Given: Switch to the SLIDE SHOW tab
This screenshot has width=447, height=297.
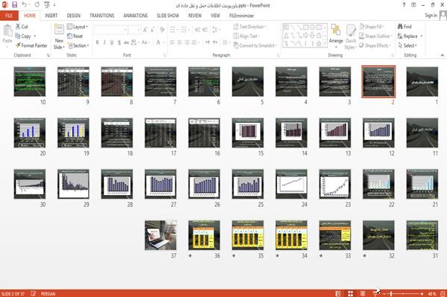Looking at the screenshot, I should click(168, 16).
